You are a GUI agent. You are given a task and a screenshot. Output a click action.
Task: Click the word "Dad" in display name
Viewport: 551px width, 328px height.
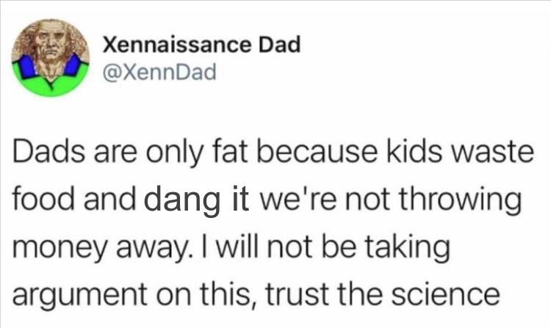click(280, 45)
